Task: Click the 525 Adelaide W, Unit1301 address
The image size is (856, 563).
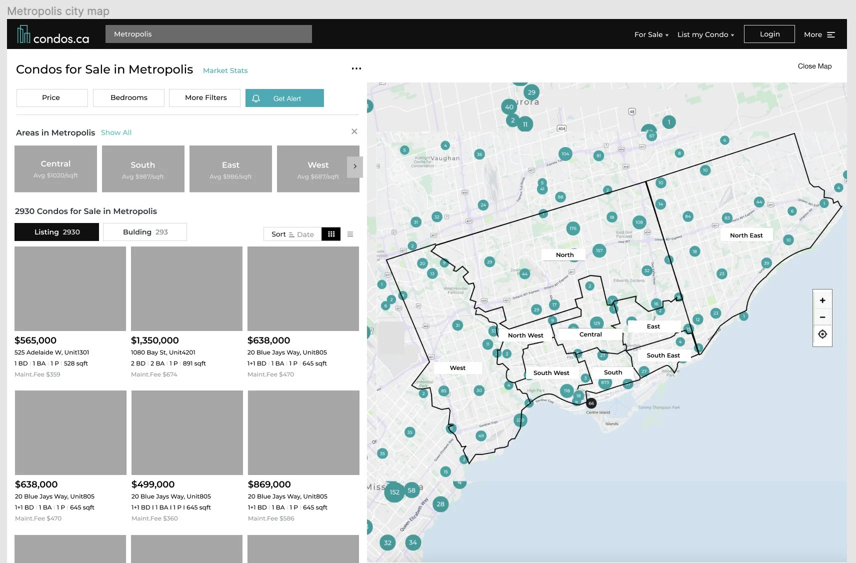Action: click(x=51, y=352)
